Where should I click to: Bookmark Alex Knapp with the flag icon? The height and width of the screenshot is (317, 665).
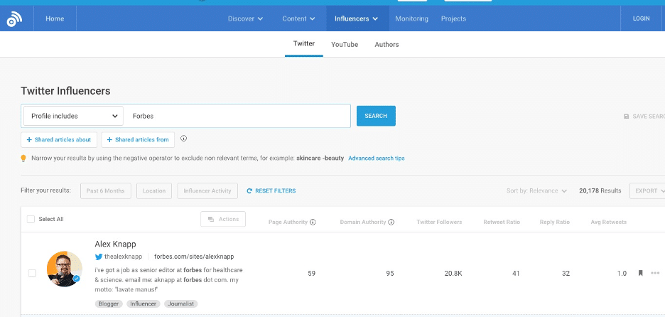639,273
